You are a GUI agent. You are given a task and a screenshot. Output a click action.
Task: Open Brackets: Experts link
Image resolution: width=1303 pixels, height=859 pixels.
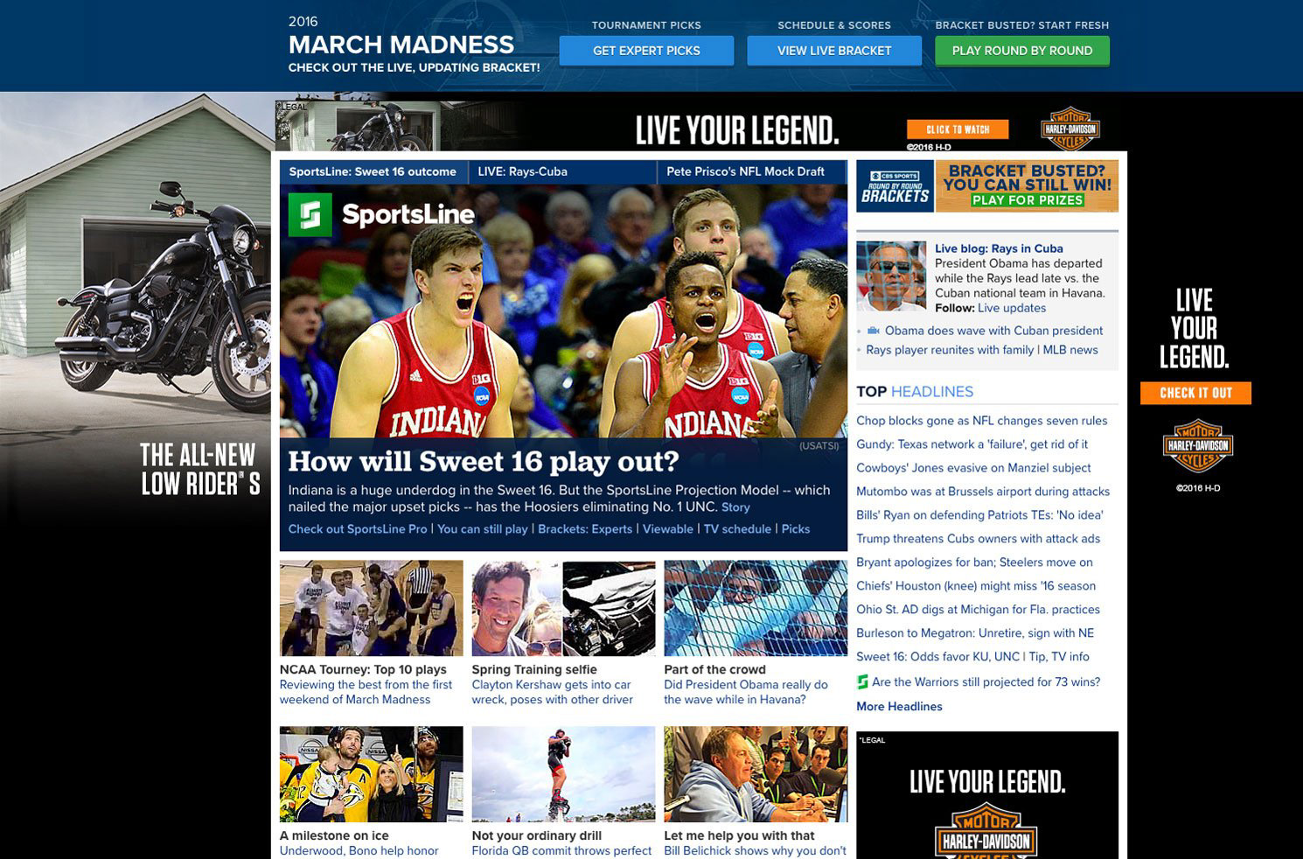coord(585,529)
